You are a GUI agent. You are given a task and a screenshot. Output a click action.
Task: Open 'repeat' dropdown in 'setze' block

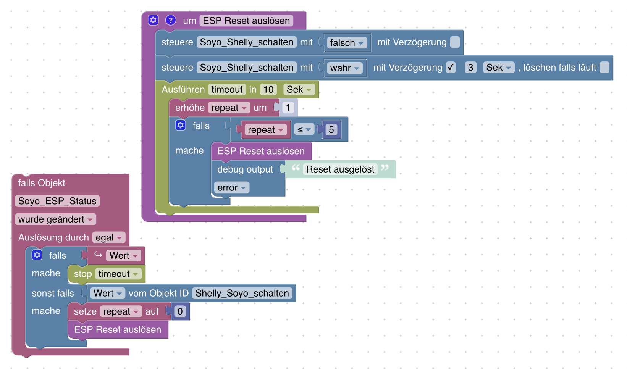[121, 312]
